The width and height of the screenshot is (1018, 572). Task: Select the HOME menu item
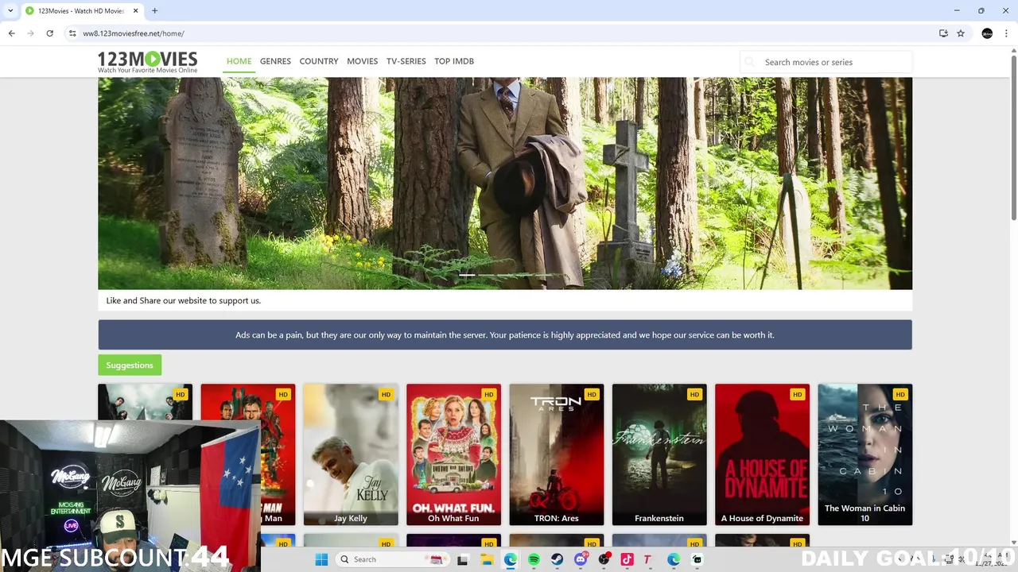tap(239, 61)
